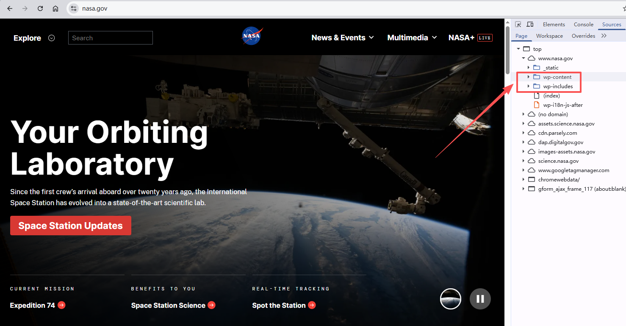Select the DevTools inspect element icon

[518, 25]
